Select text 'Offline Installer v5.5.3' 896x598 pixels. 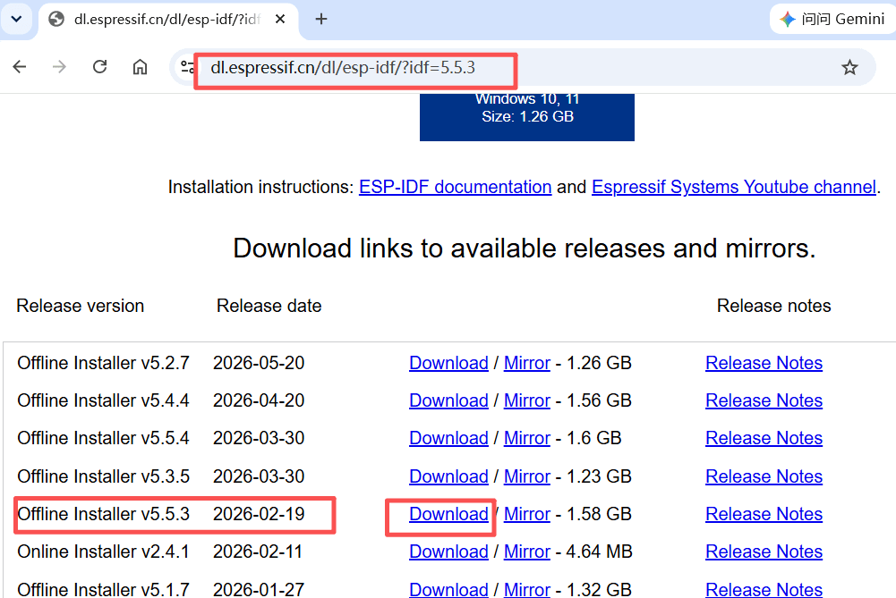pyautogui.click(x=104, y=514)
